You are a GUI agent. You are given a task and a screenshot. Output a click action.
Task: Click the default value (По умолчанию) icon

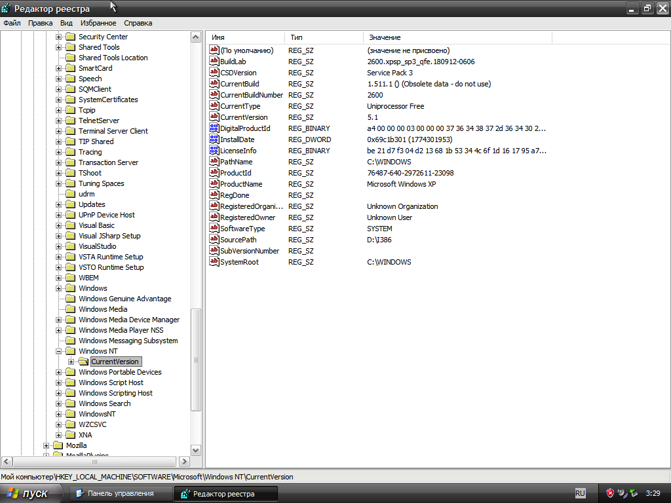click(x=214, y=50)
